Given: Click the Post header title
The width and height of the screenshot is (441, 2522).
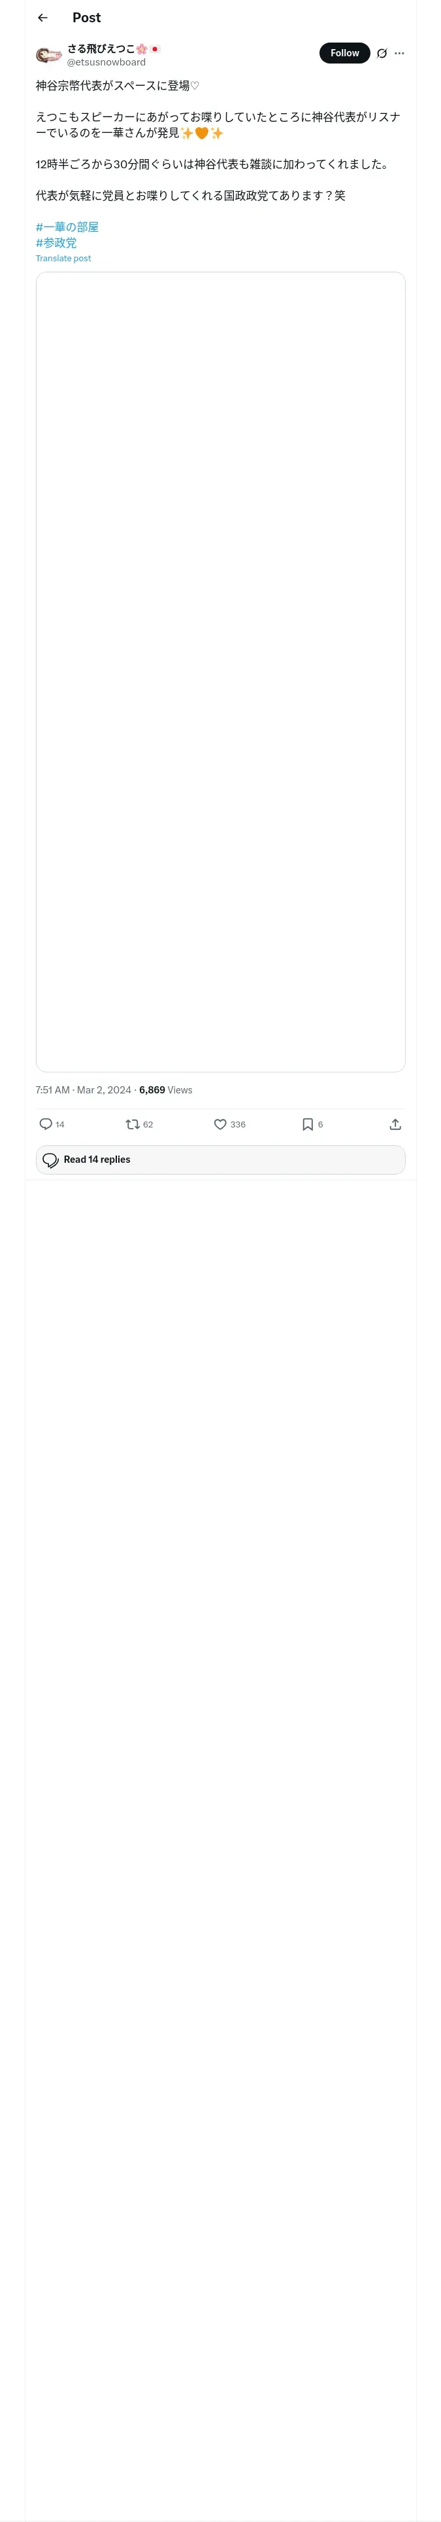Looking at the screenshot, I should click(86, 18).
